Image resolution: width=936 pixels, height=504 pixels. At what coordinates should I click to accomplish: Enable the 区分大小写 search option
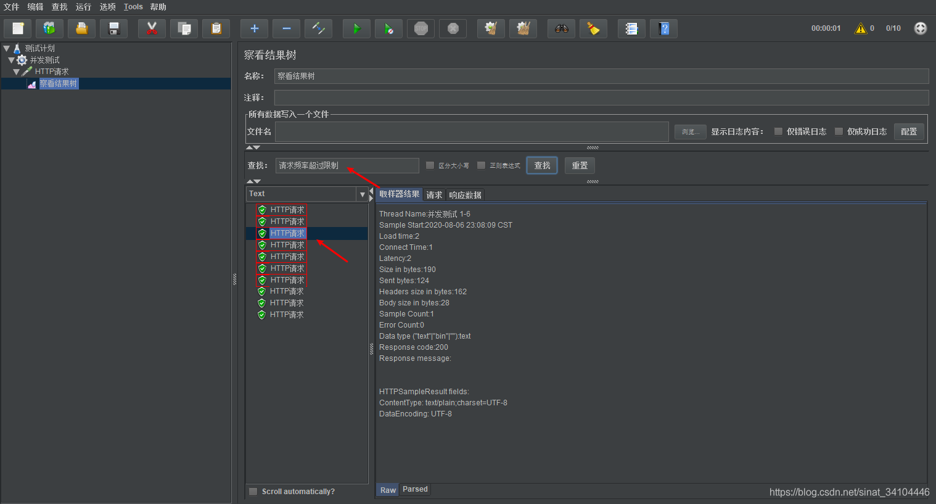(x=430, y=165)
